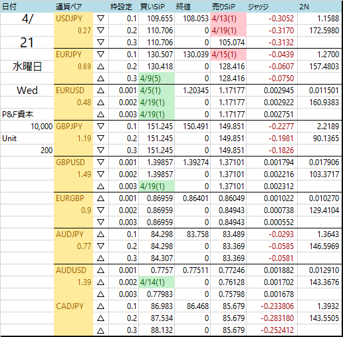Click the up triangle in AUDJPY 0.1 row
The image size is (343, 337).
[101, 234]
